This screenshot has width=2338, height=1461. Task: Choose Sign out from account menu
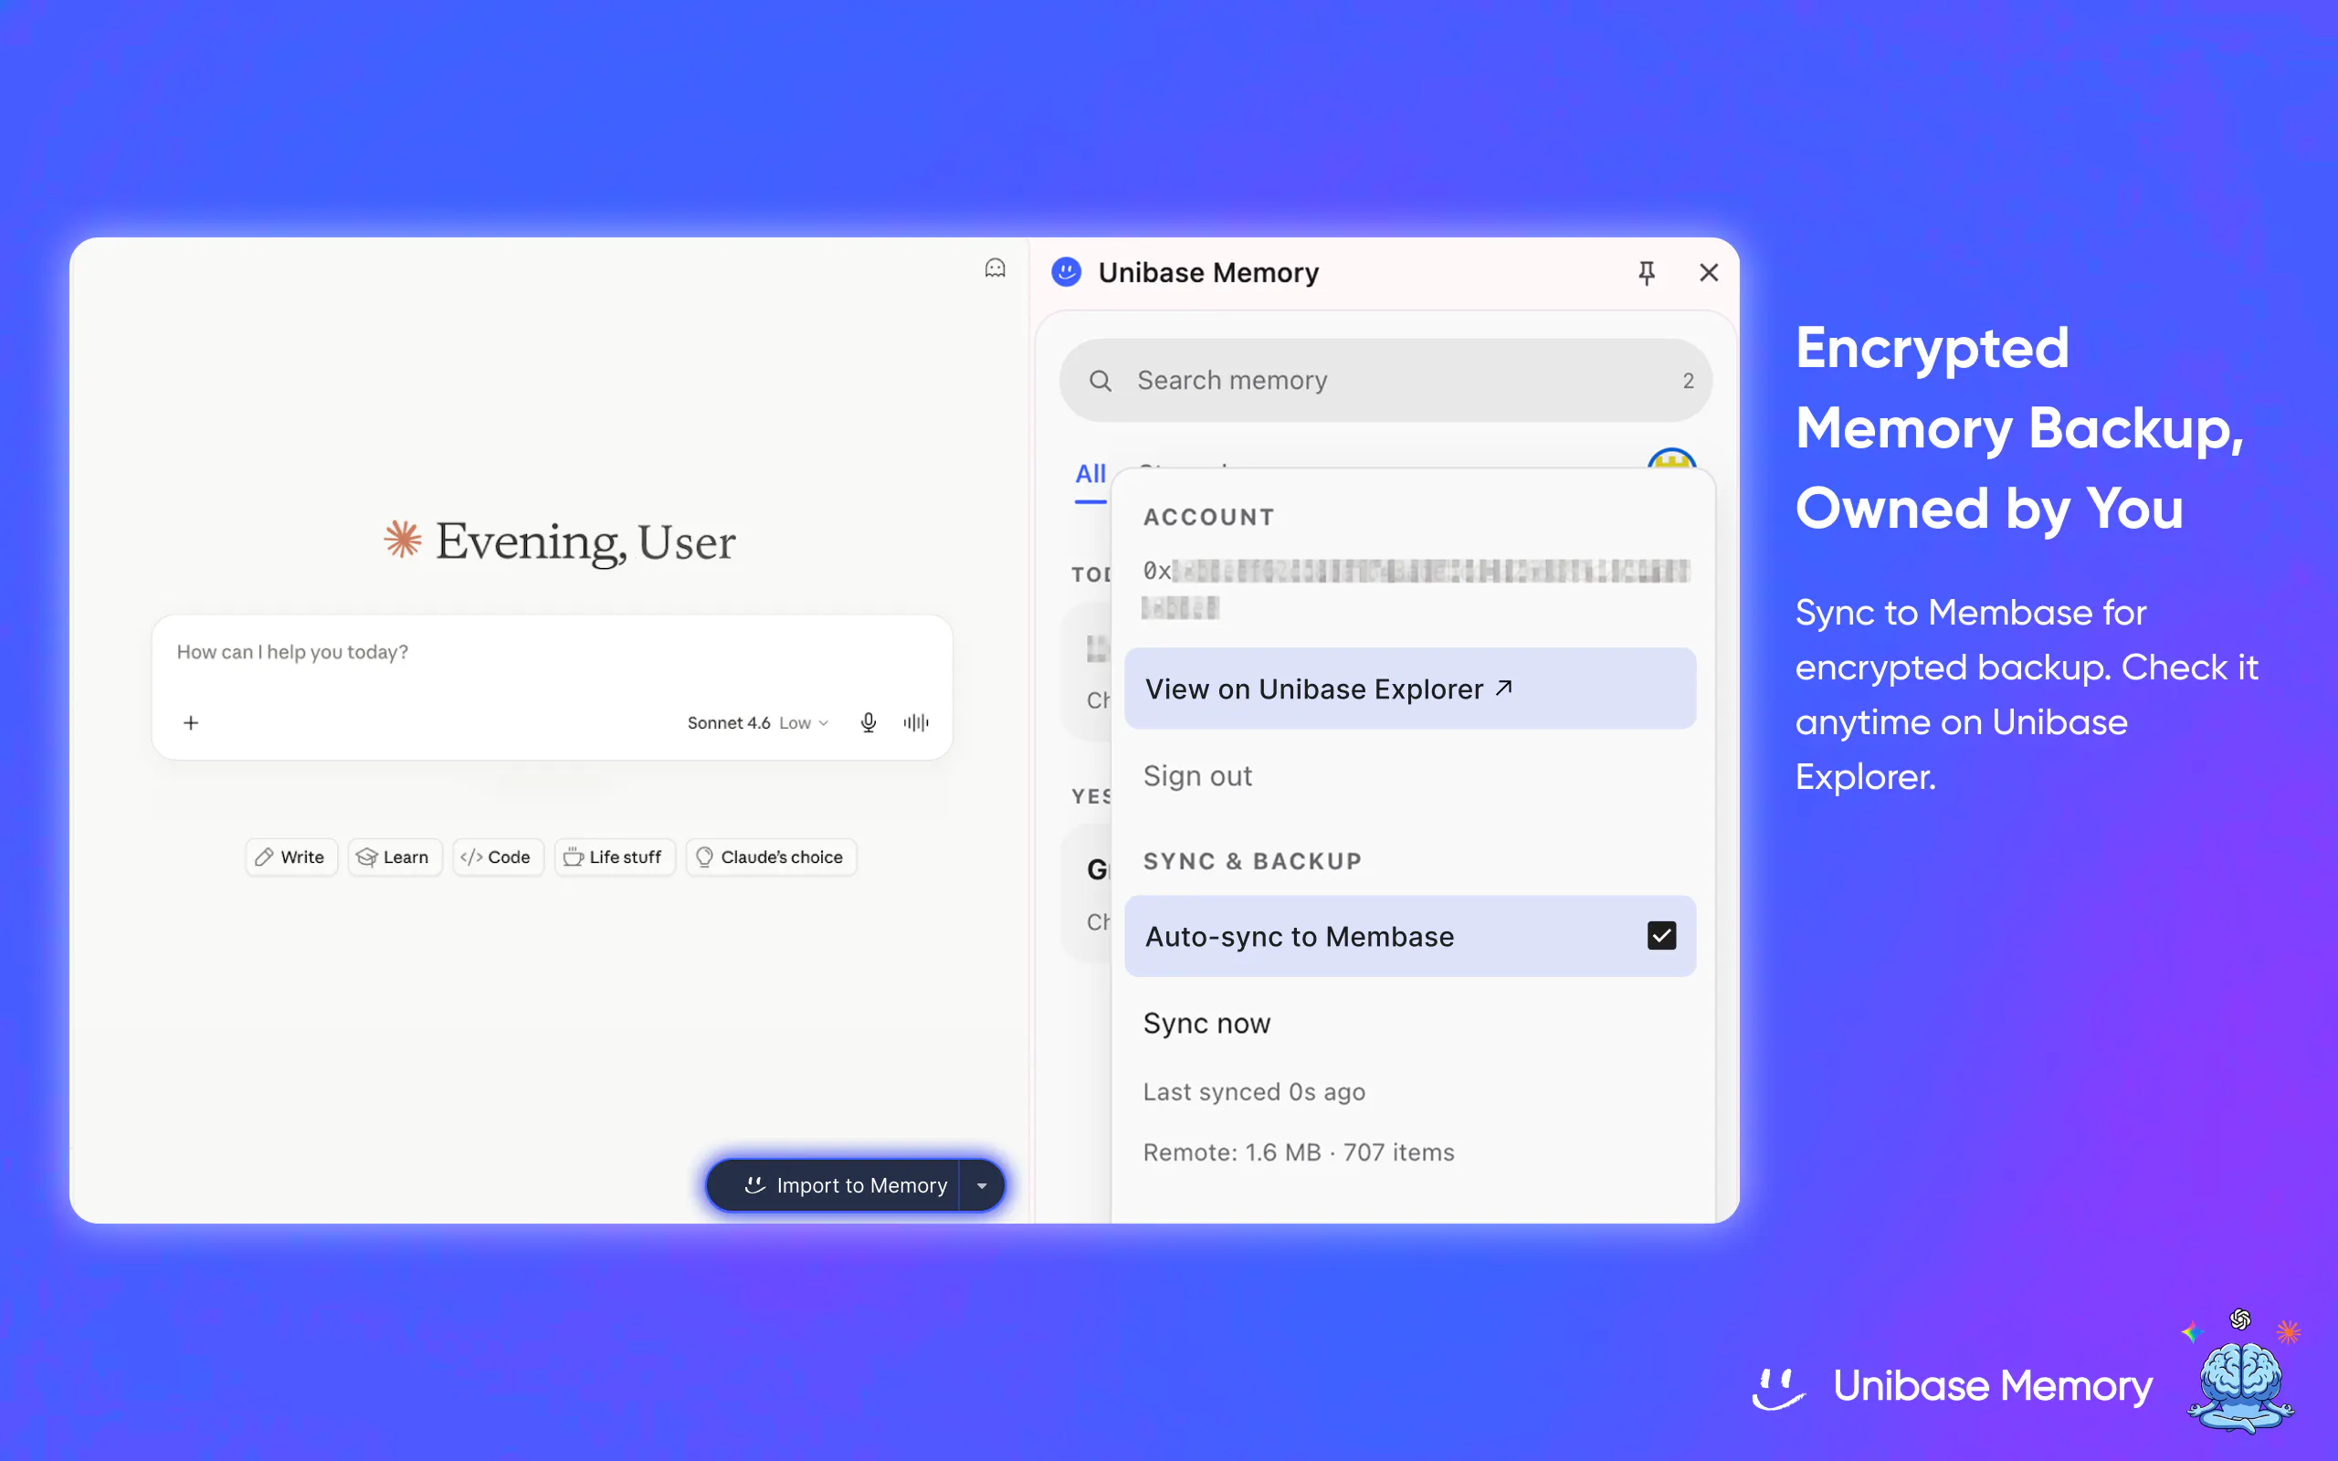[x=1197, y=776]
